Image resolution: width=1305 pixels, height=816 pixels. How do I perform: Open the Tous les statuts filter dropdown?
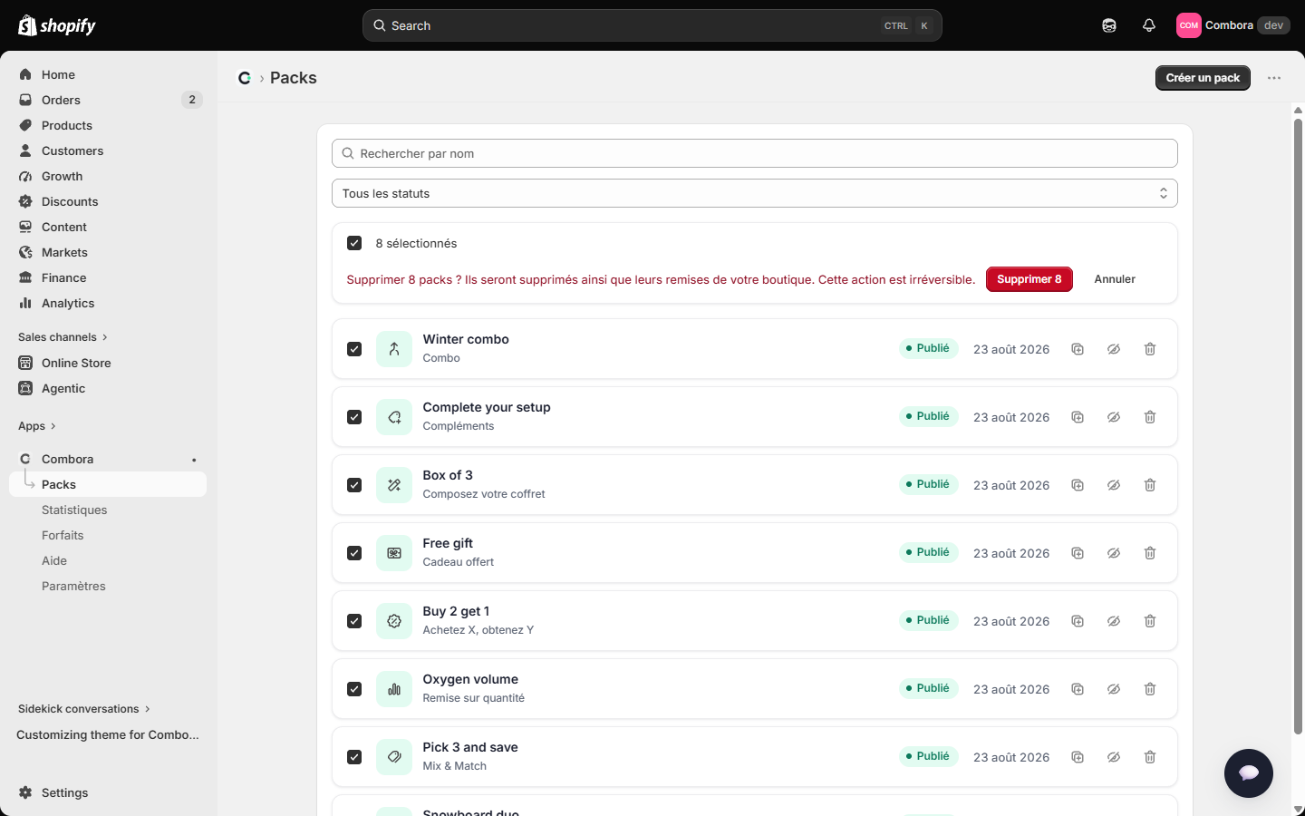[x=755, y=193]
